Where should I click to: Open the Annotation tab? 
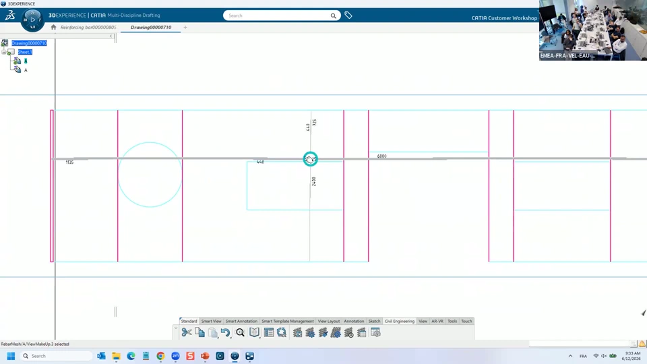coord(354,321)
